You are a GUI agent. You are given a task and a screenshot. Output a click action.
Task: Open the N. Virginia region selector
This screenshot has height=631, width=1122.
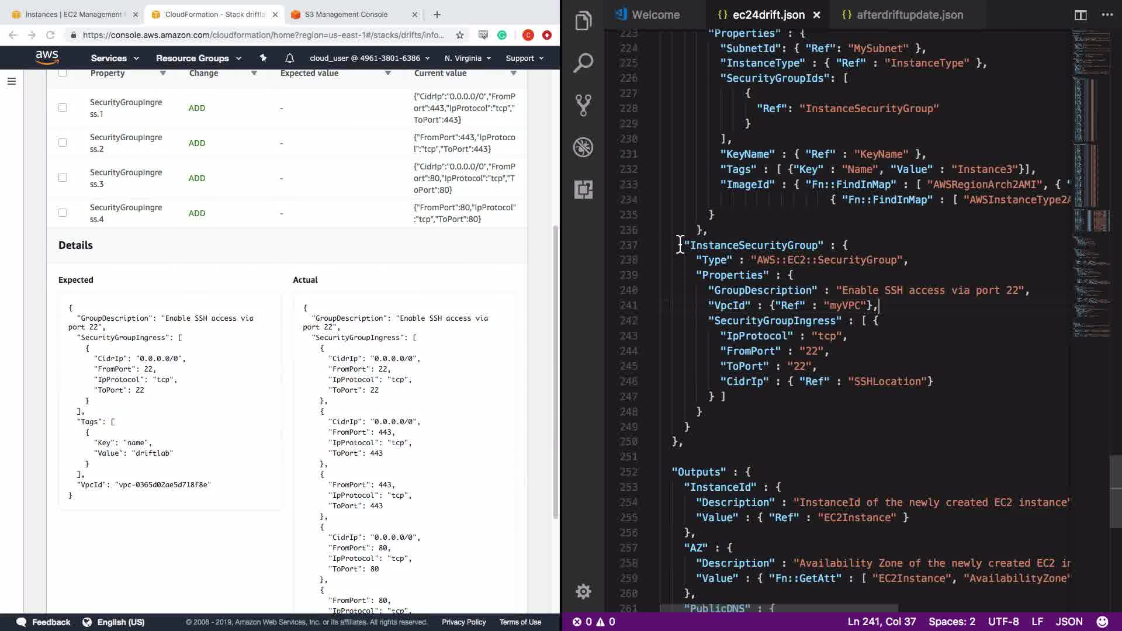tap(467, 58)
